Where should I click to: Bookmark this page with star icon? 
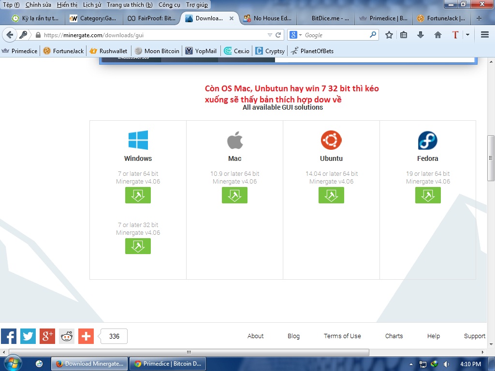389,35
